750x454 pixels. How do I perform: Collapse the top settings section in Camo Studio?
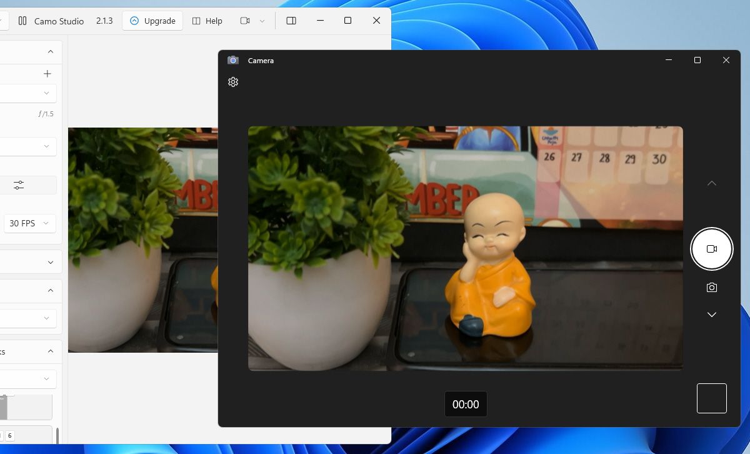[x=50, y=51]
